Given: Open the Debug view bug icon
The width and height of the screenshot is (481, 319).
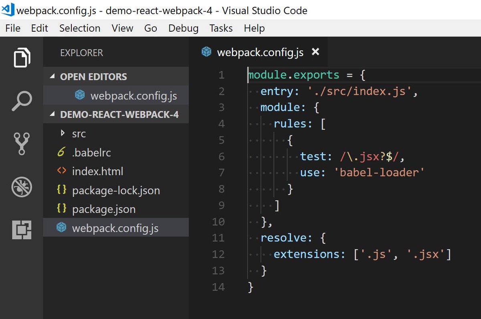Looking at the screenshot, I should (22, 187).
